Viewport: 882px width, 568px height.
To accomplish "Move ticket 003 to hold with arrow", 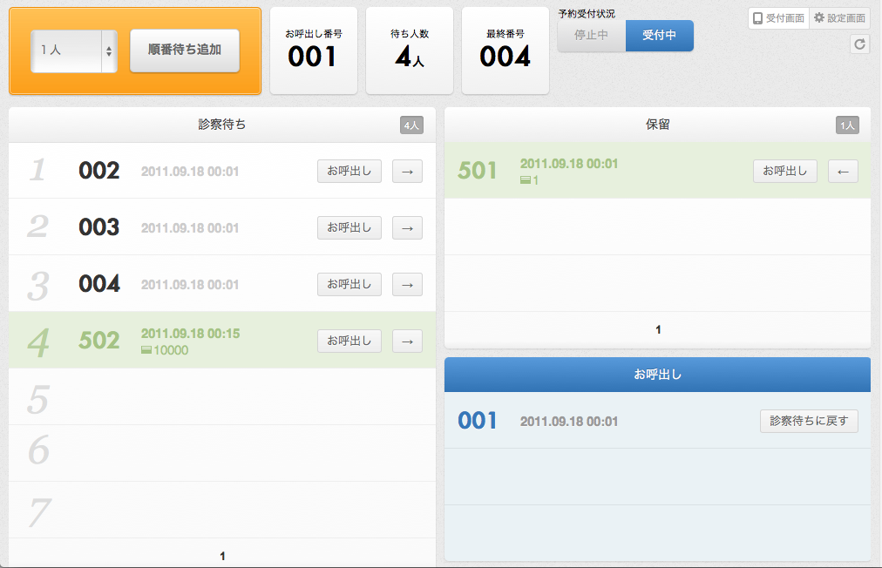I will click(407, 227).
